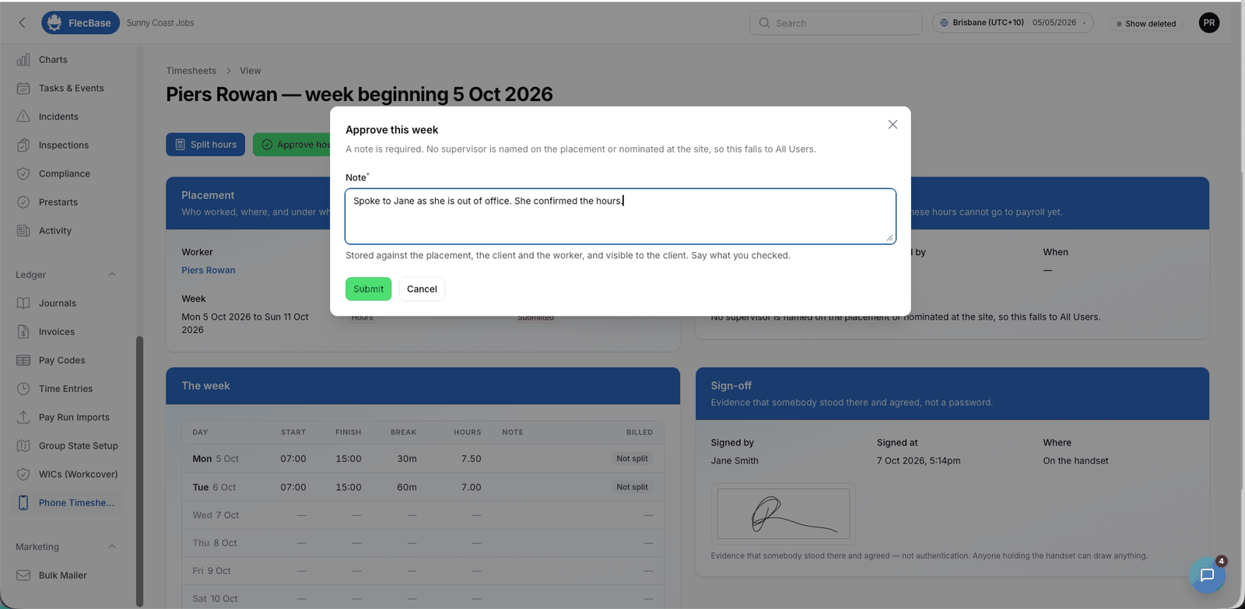Click the Time Entries clock icon
Viewport: 1245px width, 609px height.
(x=23, y=389)
